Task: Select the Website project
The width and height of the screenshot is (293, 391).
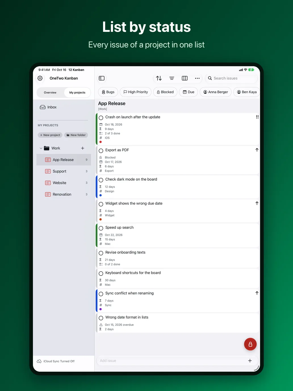Action: pos(64,183)
